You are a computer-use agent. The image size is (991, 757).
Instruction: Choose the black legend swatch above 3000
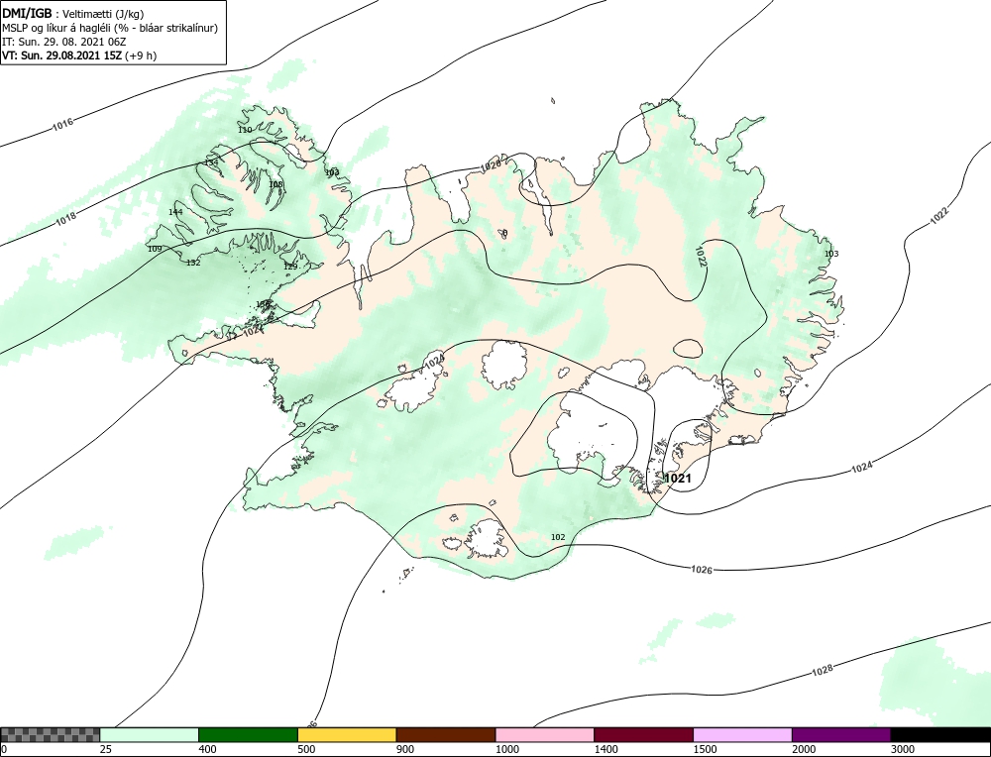[x=940, y=734]
